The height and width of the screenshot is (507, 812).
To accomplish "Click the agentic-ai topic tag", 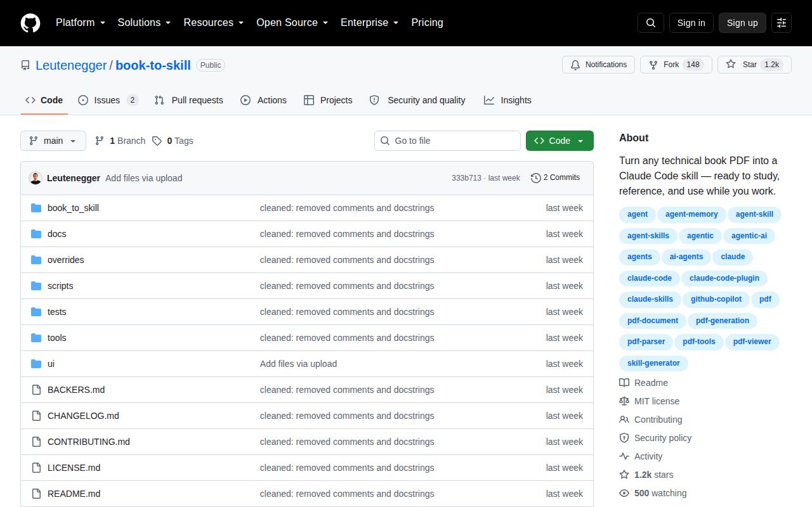I will click(749, 236).
